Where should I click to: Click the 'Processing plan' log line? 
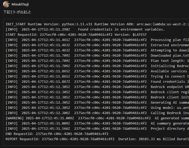[97, 40]
